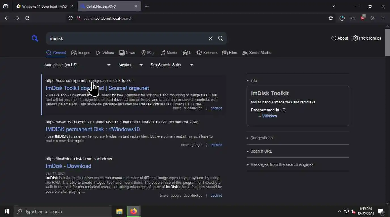List all tabs dropdown arrow

(x=333, y=6)
